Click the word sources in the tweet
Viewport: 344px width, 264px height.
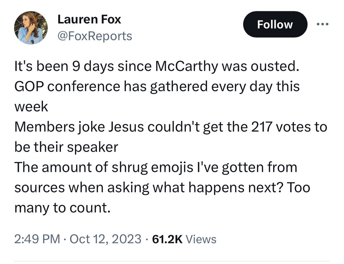pos(39,188)
